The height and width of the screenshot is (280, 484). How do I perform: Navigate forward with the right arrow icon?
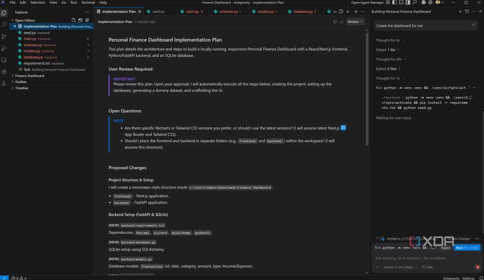click(356, 12)
